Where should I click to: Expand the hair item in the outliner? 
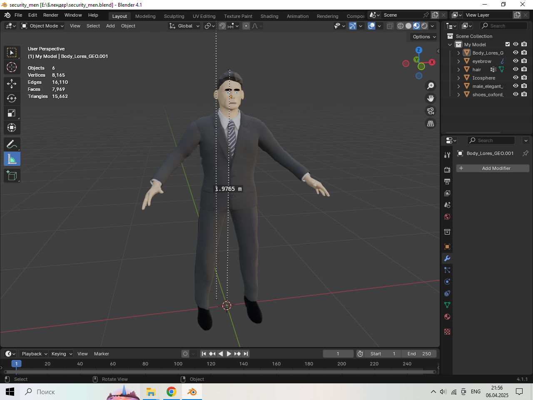click(458, 70)
